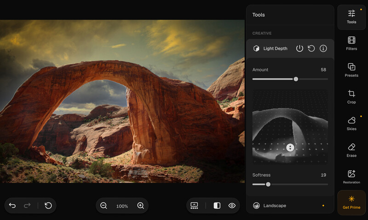The width and height of the screenshot is (368, 220).
Task: Select the Crop tool
Action: point(351,97)
